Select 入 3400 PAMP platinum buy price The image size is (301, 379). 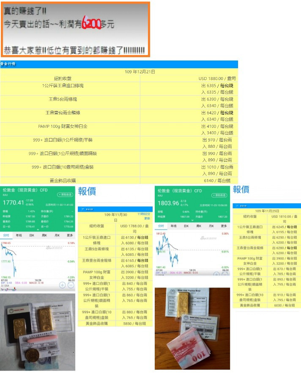click(x=217, y=133)
